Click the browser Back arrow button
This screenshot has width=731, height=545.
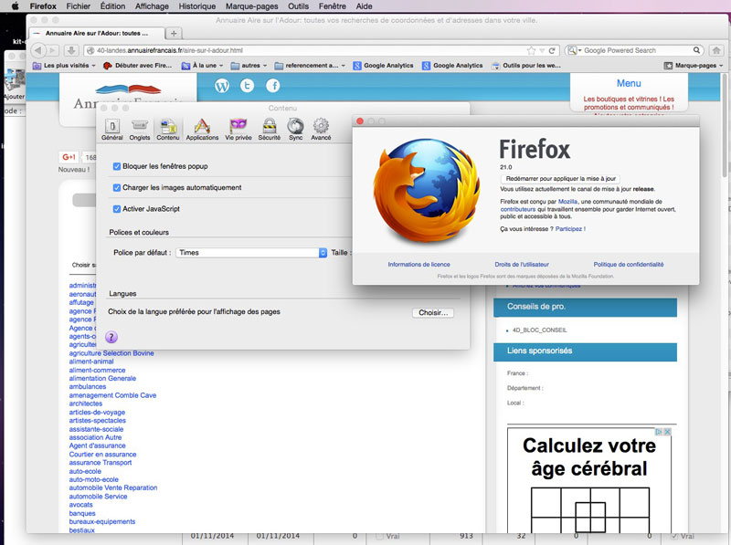(x=38, y=50)
